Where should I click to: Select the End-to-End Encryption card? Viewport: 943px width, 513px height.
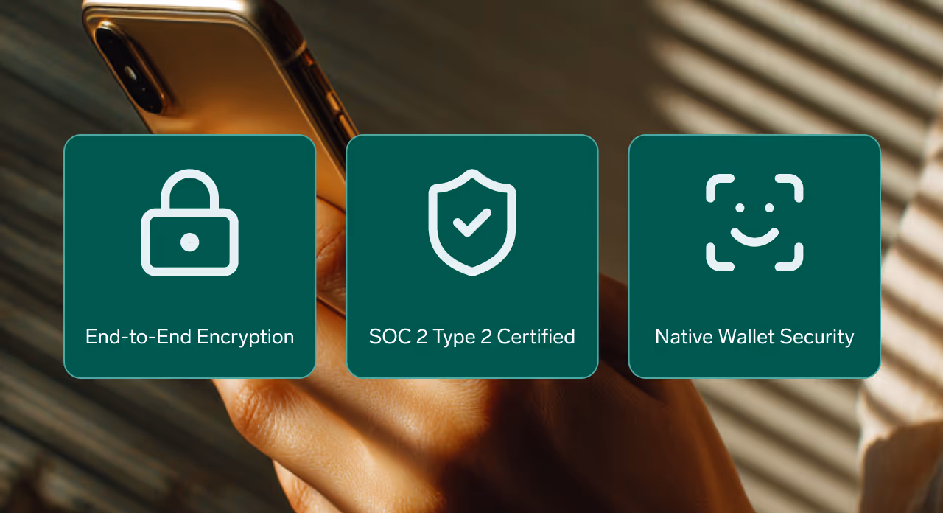[190, 256]
